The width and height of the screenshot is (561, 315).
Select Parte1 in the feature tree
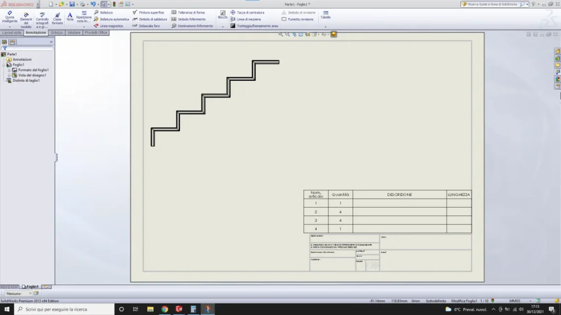pyautogui.click(x=9, y=54)
